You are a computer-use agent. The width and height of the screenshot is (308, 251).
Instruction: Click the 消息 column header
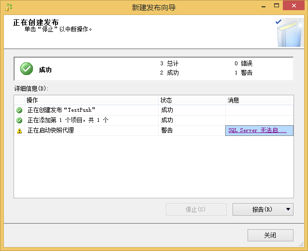point(260,100)
